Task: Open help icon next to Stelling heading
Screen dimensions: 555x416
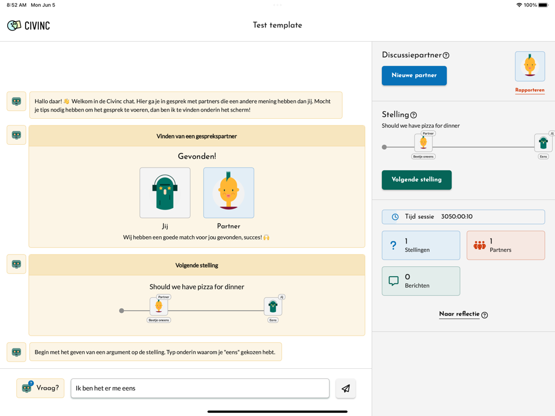Action: 413,115
